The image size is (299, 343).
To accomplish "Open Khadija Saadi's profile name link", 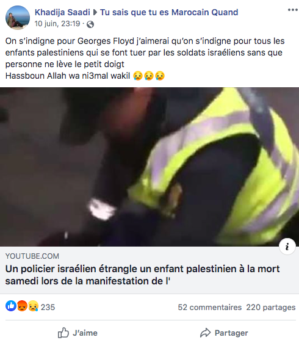I will pyautogui.click(x=62, y=12).
